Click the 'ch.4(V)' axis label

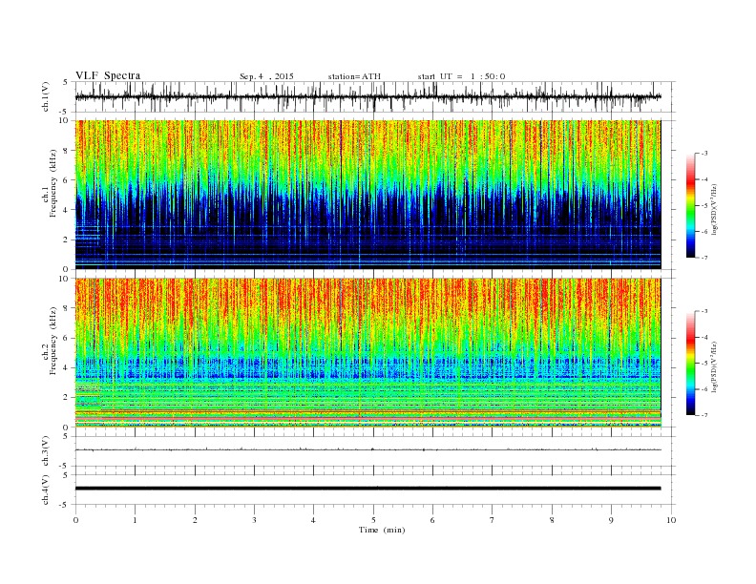(46, 490)
